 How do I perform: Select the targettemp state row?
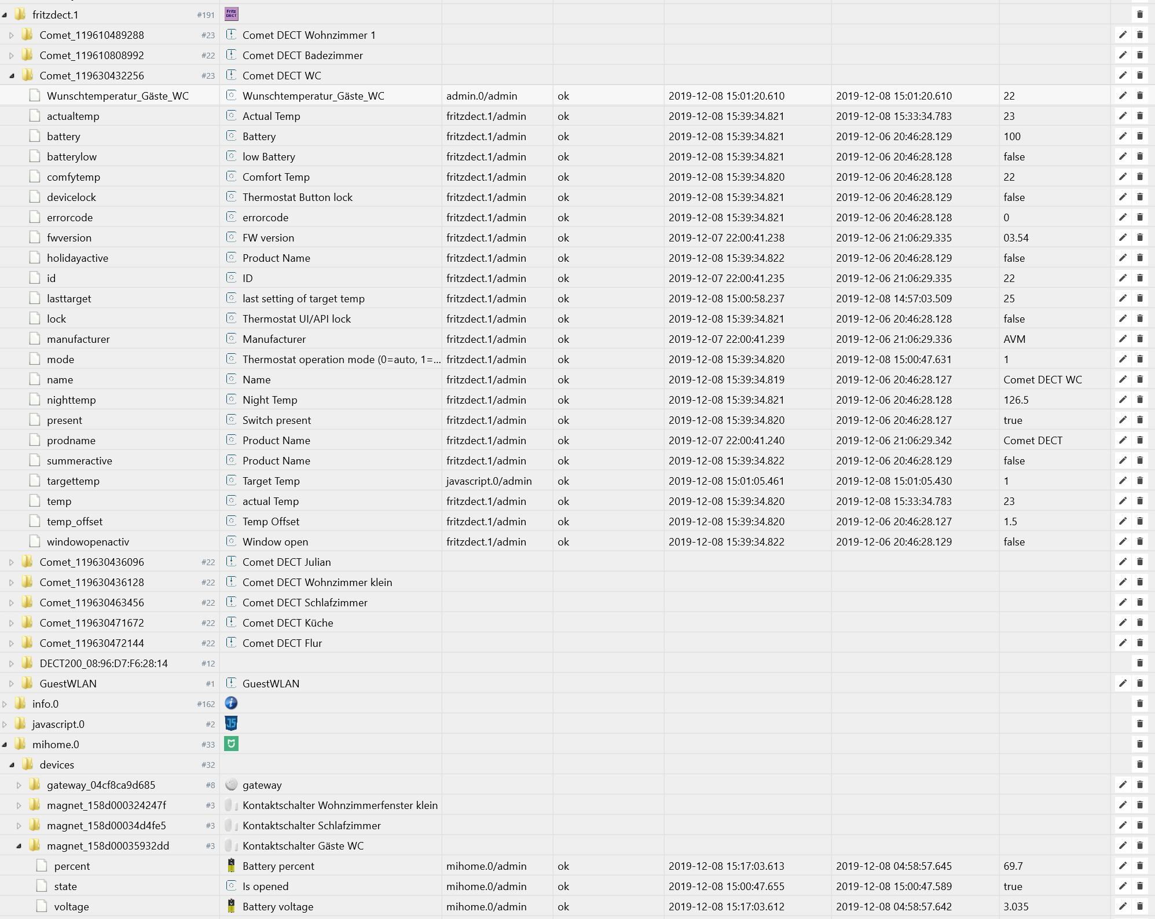click(x=73, y=481)
